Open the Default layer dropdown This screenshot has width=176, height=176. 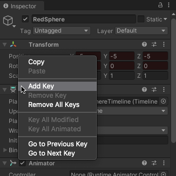coord(141,31)
